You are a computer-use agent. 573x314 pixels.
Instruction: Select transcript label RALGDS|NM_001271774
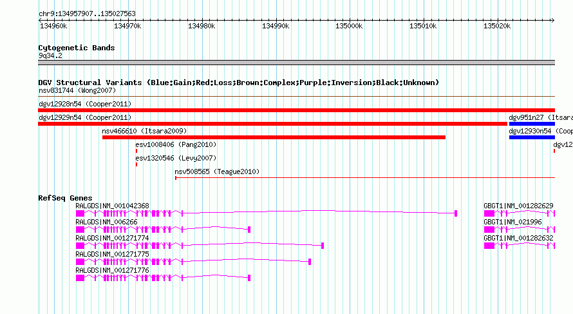point(112,239)
